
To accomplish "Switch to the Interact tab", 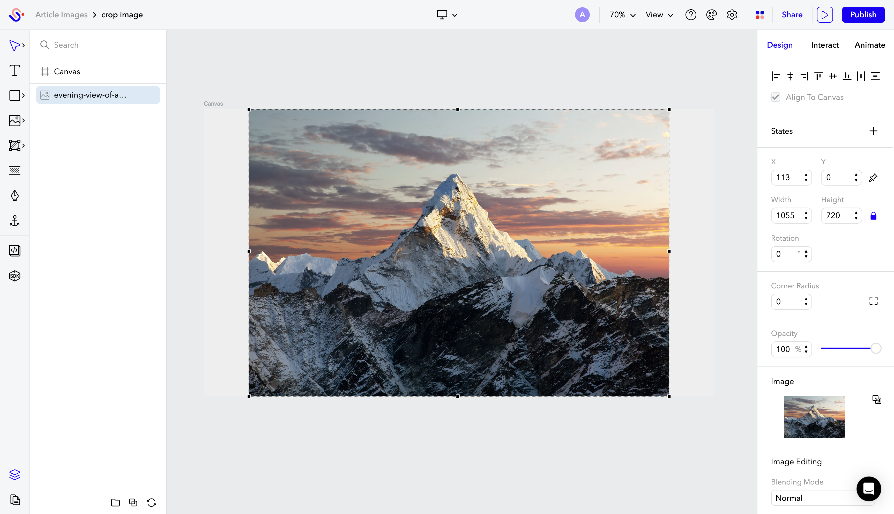I will pyautogui.click(x=825, y=45).
